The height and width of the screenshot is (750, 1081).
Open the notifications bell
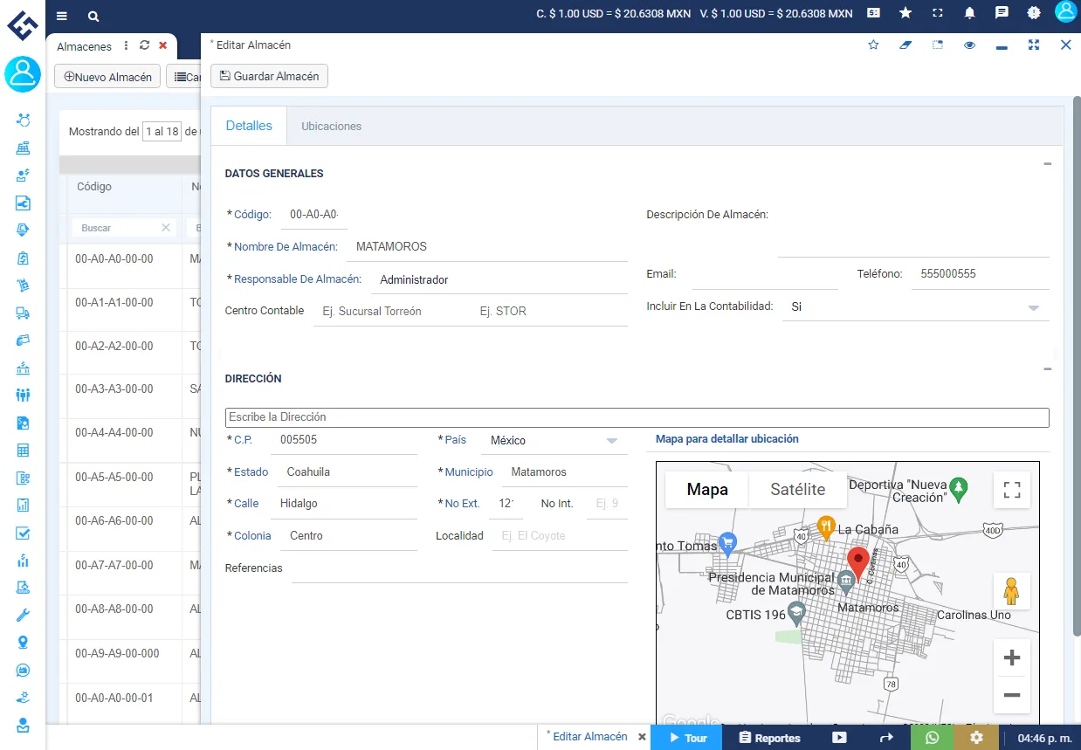coord(970,13)
